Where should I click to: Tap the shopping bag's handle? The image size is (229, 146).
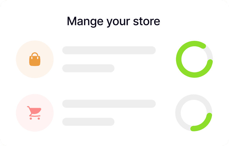35,55
